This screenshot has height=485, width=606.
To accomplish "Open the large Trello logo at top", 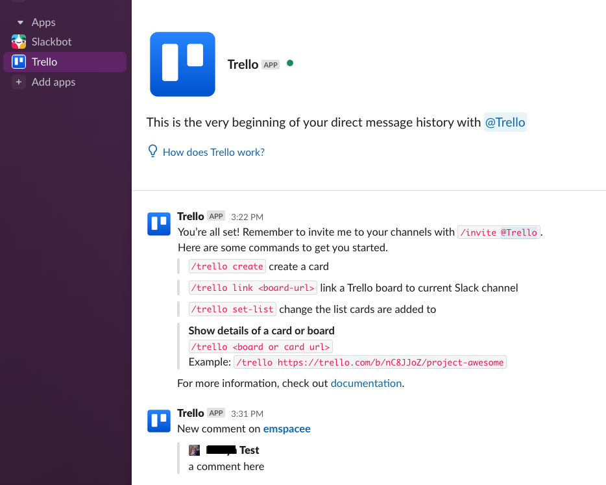I will 182,64.
